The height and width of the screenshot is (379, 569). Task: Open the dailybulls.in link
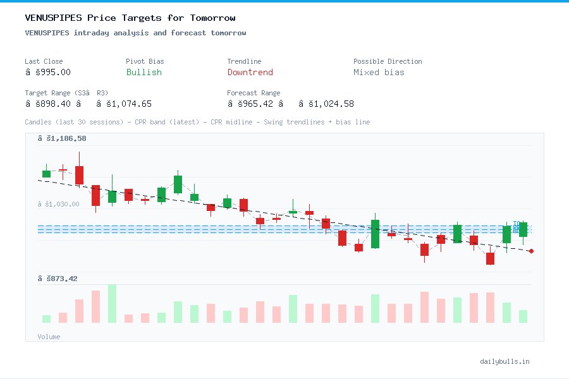pyautogui.click(x=505, y=361)
